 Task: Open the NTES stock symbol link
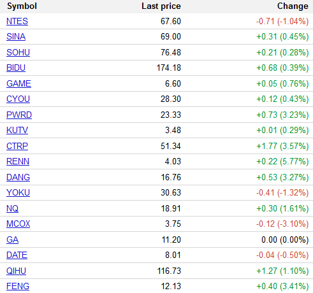17,21
